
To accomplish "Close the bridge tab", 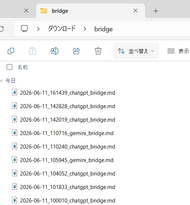I will click(x=135, y=11).
